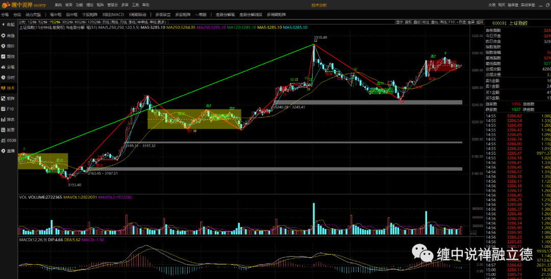Switch to the 1分钟 period tab
Viewport: 551px width, 279px height.
click(32, 22)
